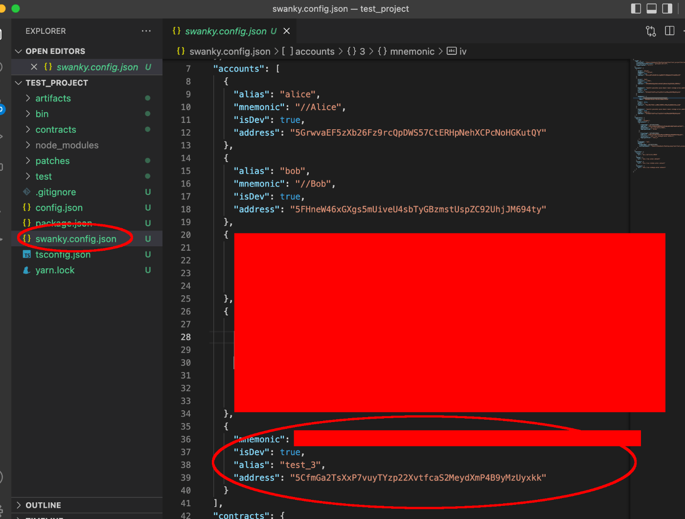Image resolution: width=685 pixels, height=519 pixels.
Task: Click the mnemonic breadcrumb segment
Action: [412, 51]
